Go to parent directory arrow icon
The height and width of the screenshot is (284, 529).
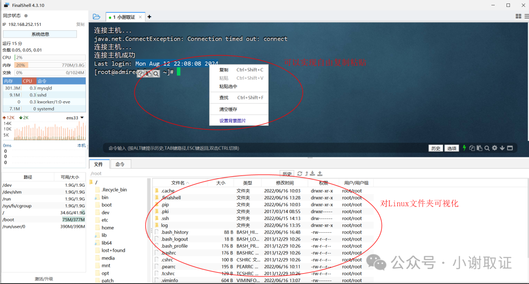point(307,174)
